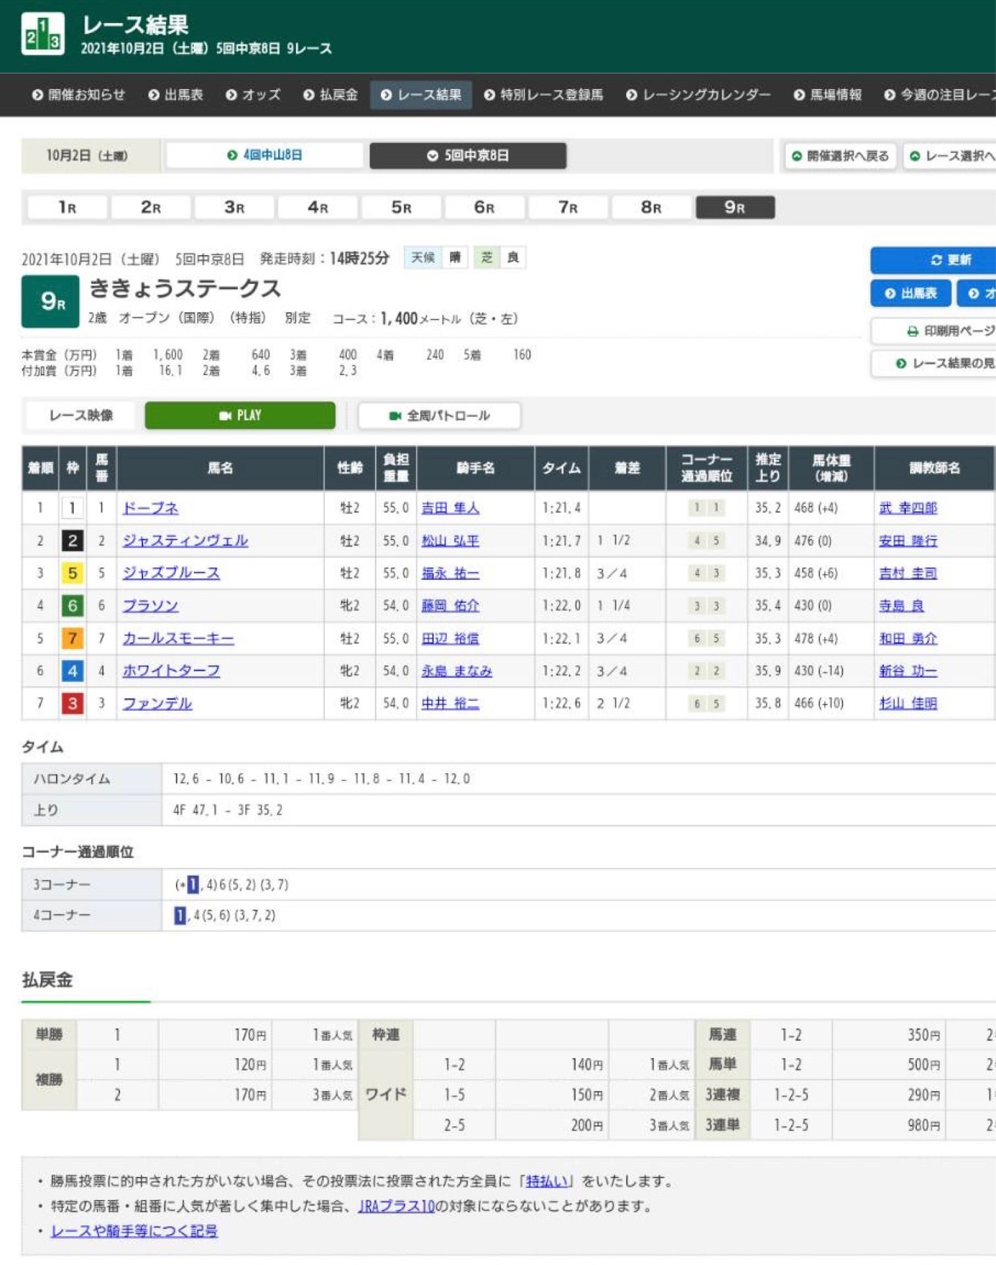Open 特別レース登録馬 in the navigation bar
Screen dimensions: 996x1265
tap(544, 95)
